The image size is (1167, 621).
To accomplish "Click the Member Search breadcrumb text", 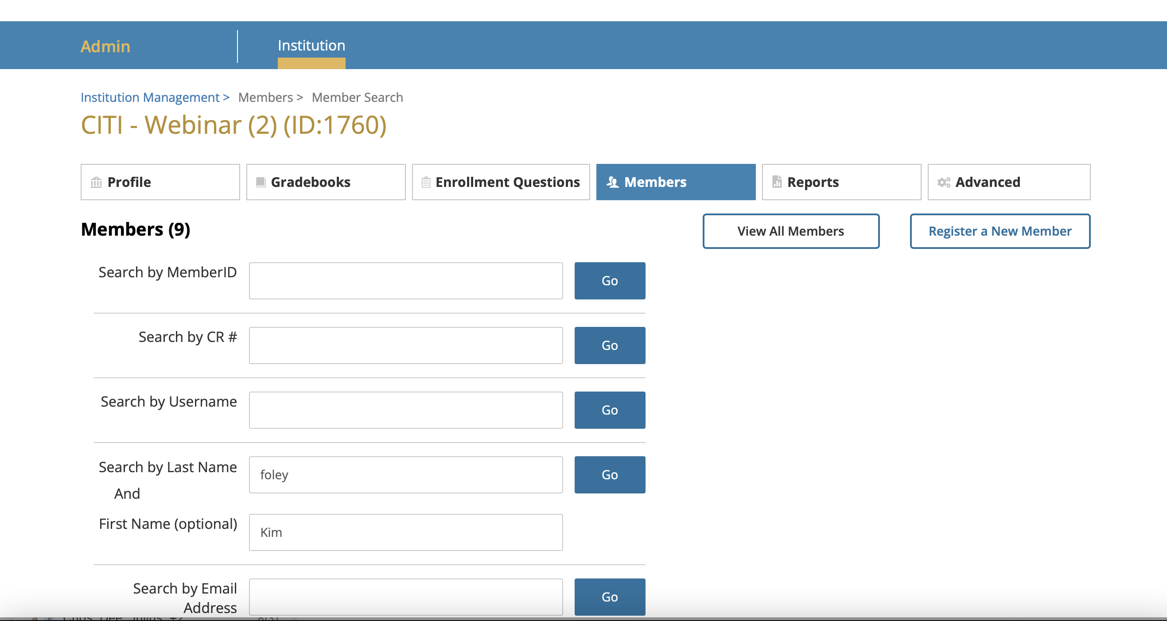I will pyautogui.click(x=358, y=97).
